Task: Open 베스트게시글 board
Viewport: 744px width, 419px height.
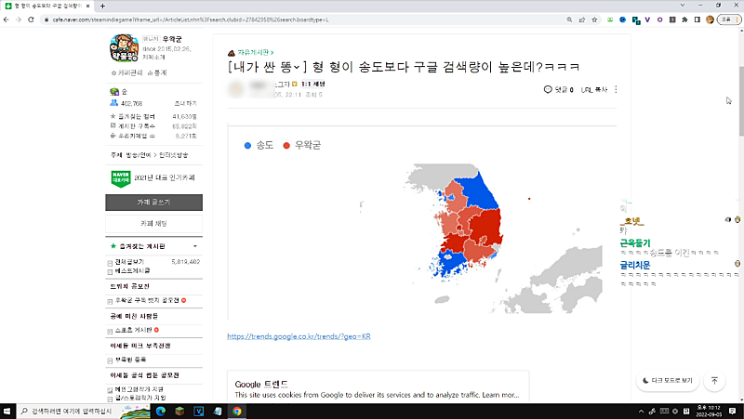Action: (132, 270)
